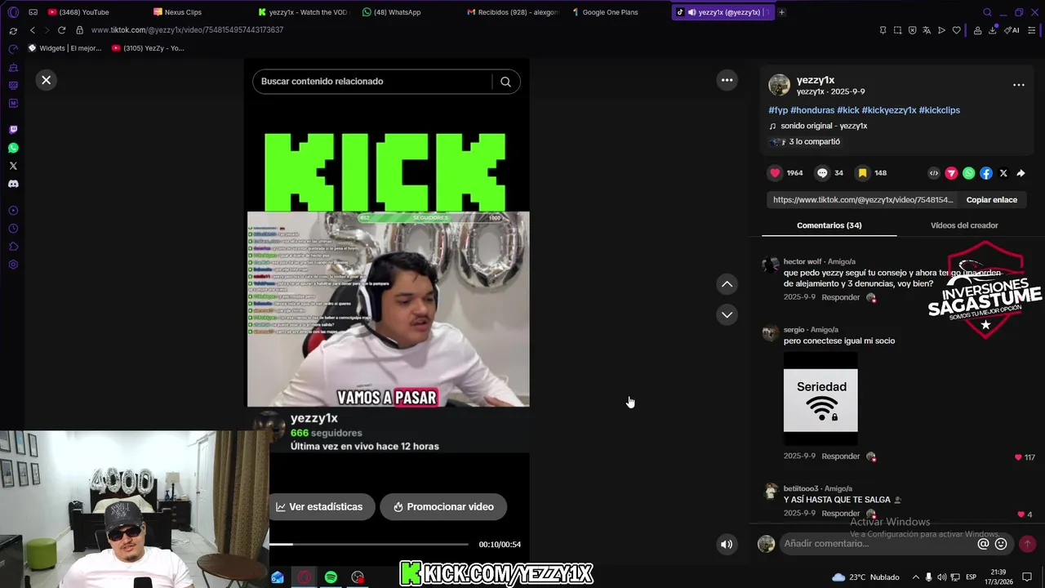This screenshot has height=588, width=1045.
Task: Open the browser downloads icon
Action: pyautogui.click(x=993, y=30)
